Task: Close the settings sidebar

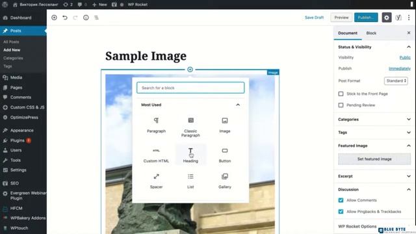Action: [409, 33]
